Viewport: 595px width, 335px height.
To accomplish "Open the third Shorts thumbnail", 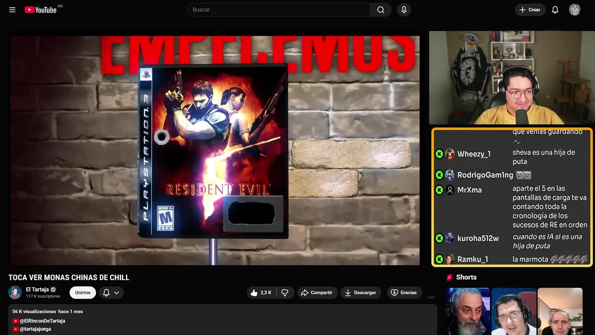I will pyautogui.click(x=560, y=311).
